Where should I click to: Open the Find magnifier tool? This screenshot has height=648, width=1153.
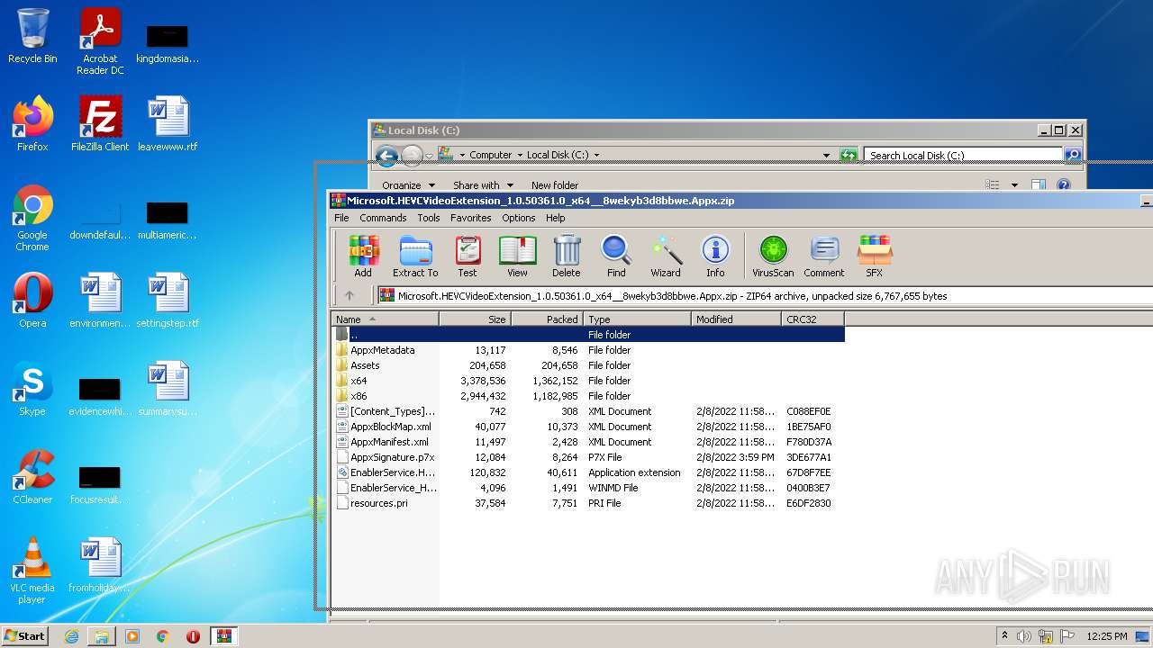(616, 256)
